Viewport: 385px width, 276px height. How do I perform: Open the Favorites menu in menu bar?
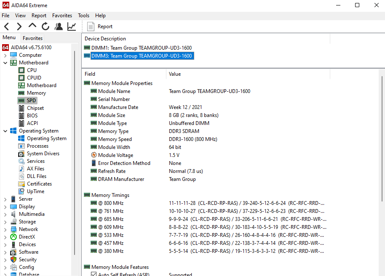(x=62, y=16)
